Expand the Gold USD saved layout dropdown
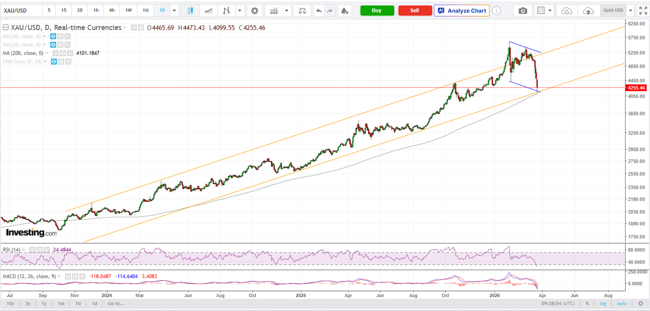 [630, 10]
